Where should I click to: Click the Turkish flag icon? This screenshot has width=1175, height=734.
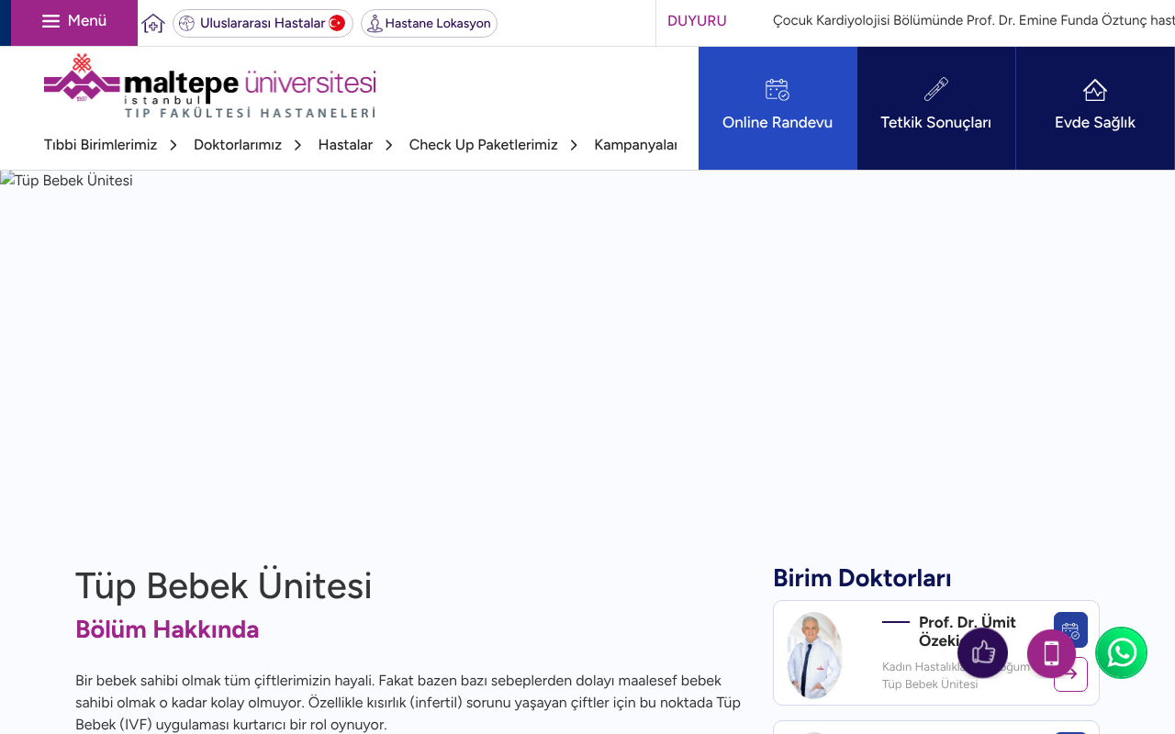tap(337, 23)
